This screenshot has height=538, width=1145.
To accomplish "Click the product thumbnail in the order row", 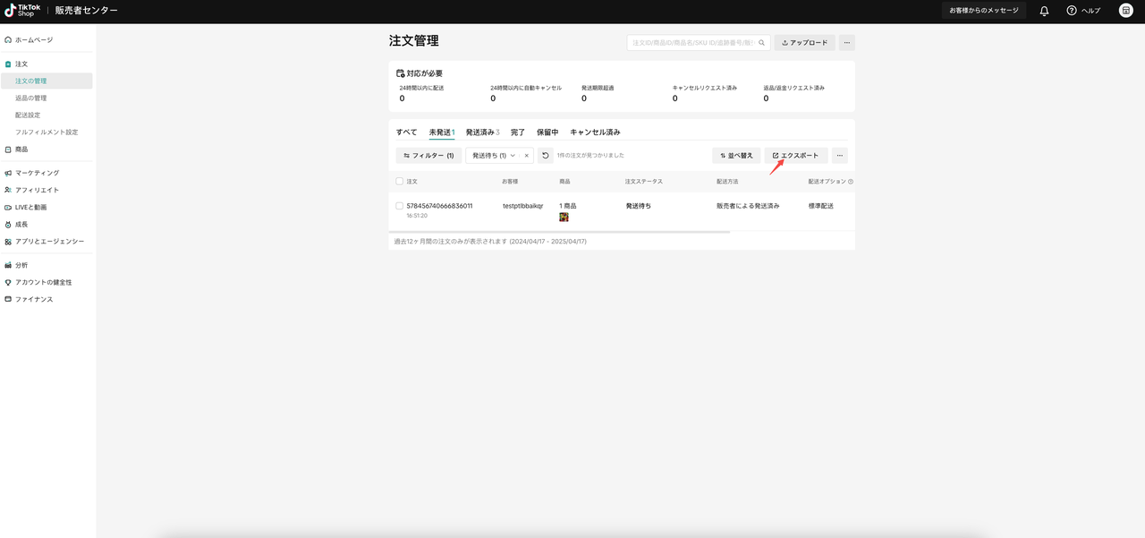I will click(564, 217).
